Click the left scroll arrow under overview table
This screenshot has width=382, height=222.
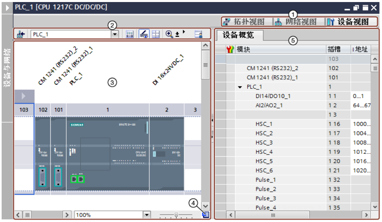231,215
